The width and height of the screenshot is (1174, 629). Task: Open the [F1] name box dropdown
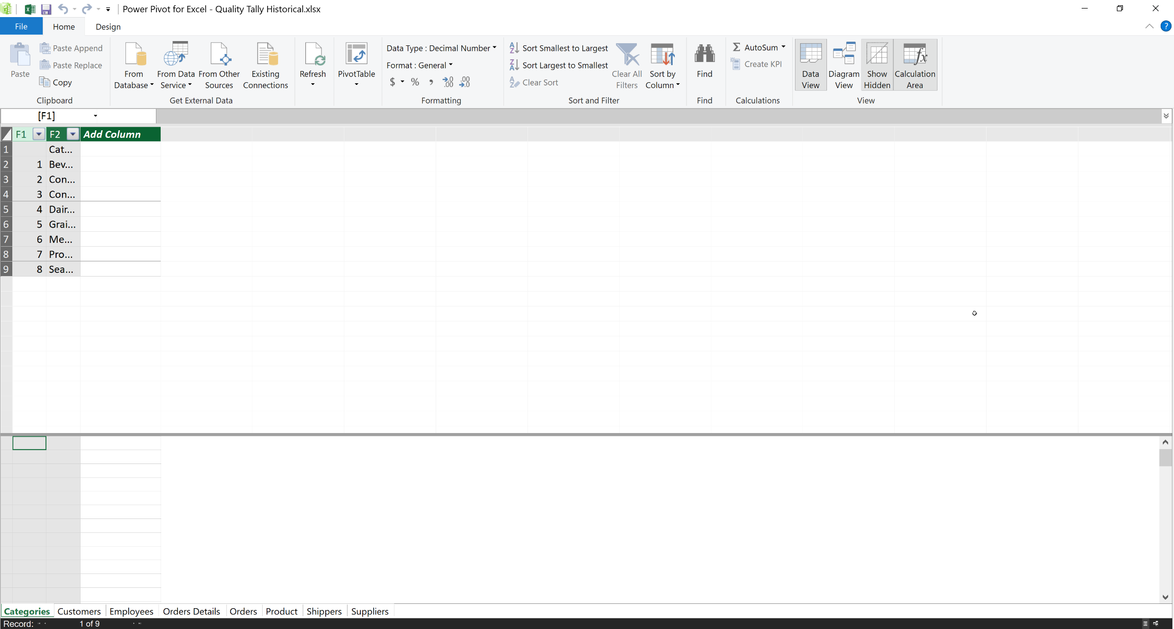point(96,116)
